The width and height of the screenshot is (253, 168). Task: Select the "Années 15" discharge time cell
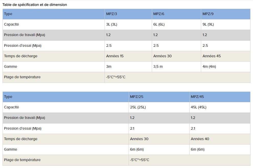coord(115,56)
